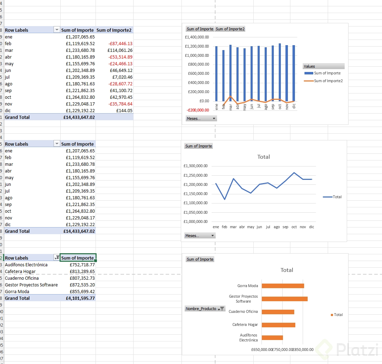Screen dimensions: 382x364
Task: Select bar chart title Total
Action: (x=287, y=270)
